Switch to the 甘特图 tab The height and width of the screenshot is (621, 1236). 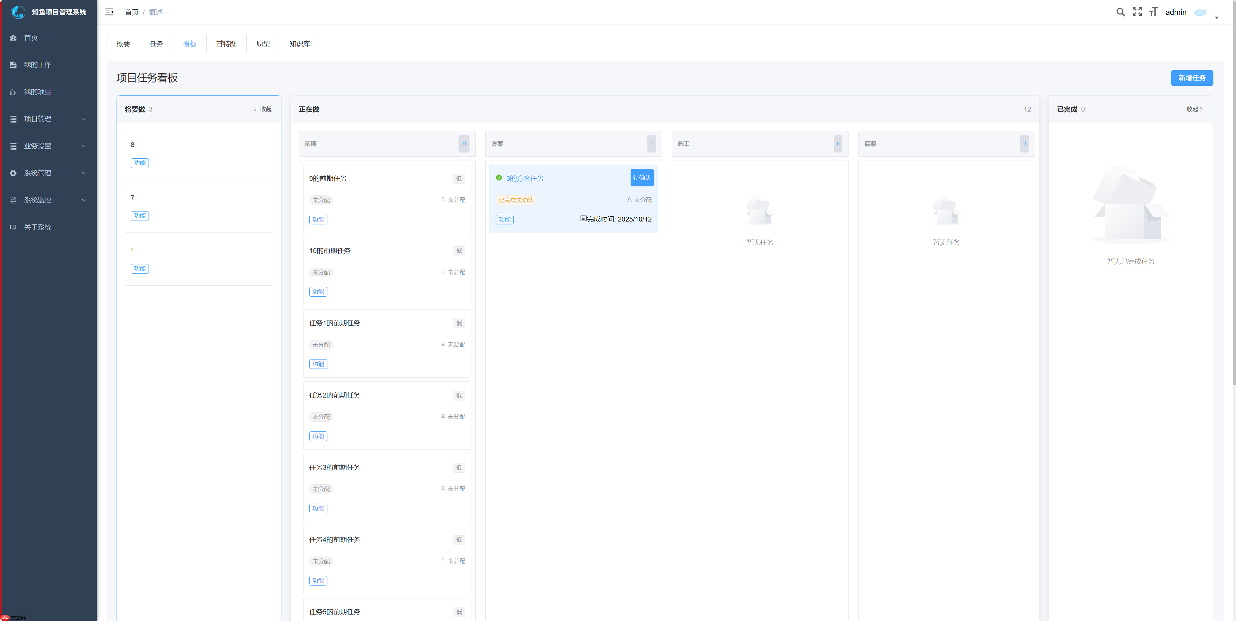pyautogui.click(x=226, y=44)
